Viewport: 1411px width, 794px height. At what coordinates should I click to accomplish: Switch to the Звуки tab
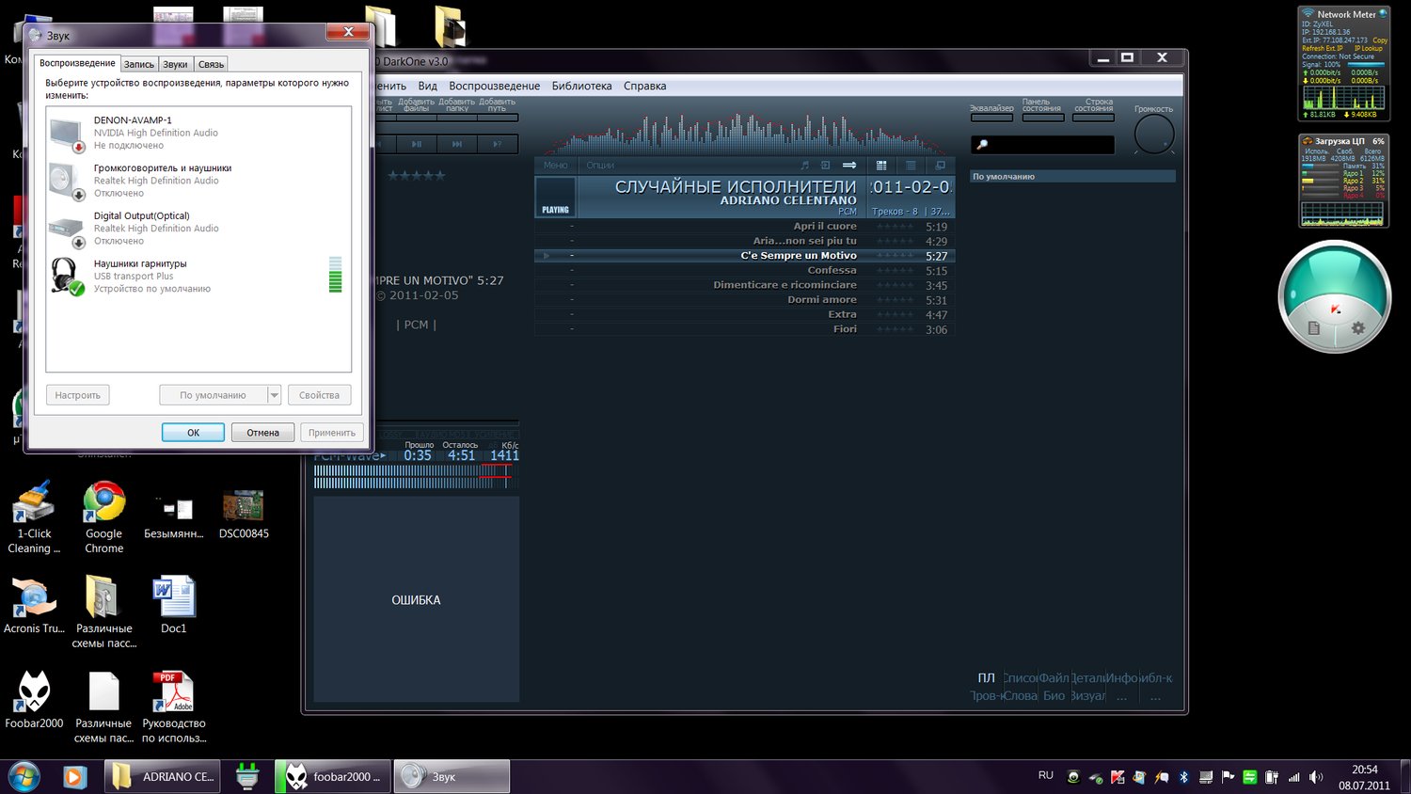[175, 64]
